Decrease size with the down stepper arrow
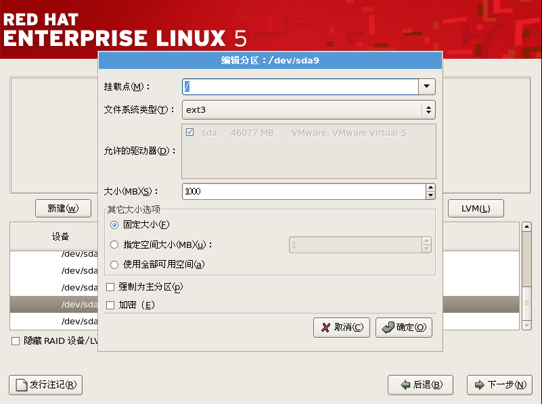542x404 pixels. 430,195
